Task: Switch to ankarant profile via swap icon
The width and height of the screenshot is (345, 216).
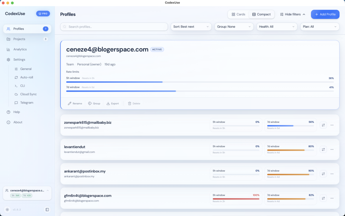Action: point(323,174)
